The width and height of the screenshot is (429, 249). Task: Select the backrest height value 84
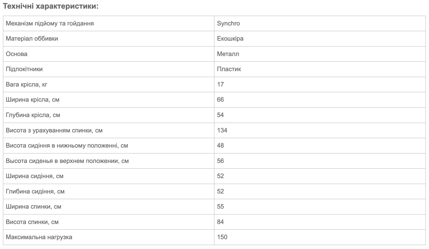(220, 222)
